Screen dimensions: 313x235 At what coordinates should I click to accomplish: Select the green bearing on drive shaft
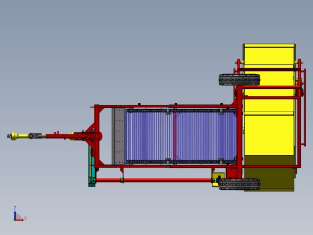122,180
